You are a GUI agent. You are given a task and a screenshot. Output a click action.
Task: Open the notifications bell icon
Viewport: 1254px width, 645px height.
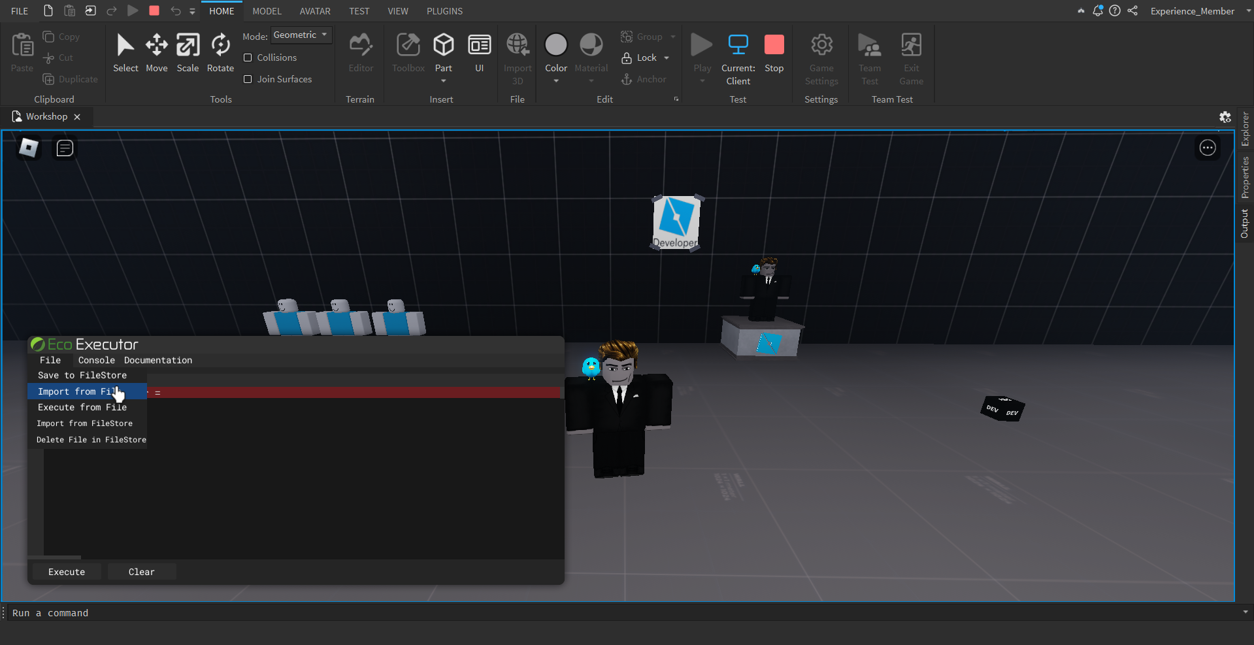pyautogui.click(x=1098, y=10)
